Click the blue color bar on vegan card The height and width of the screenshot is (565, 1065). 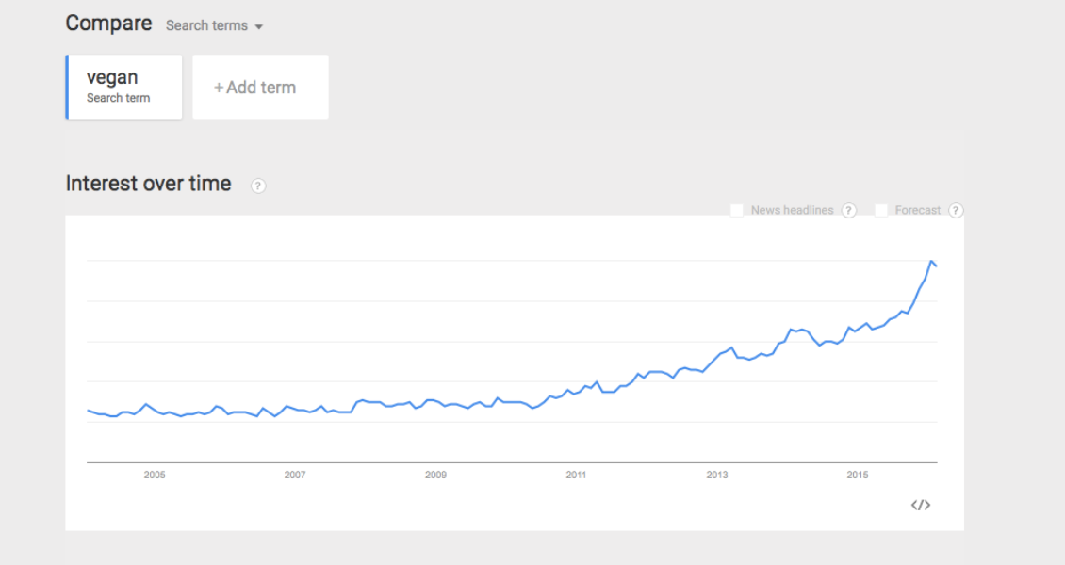click(x=67, y=87)
